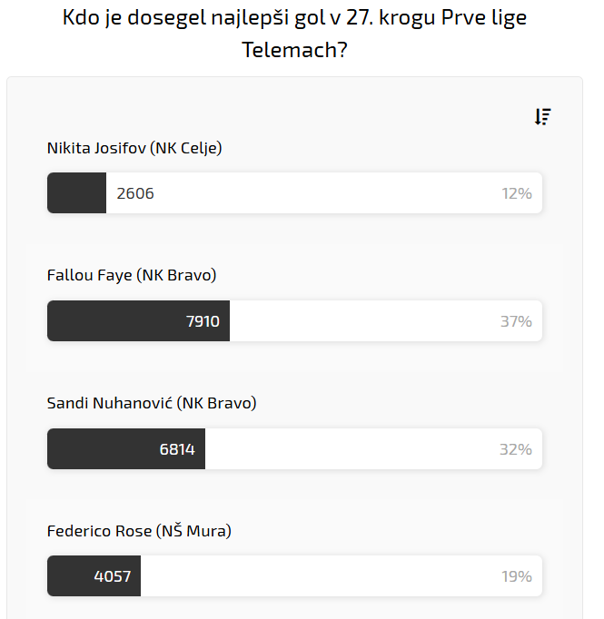Click the white empty part of Faye's bar
Viewport: 604px width, 619px height.
point(363,321)
